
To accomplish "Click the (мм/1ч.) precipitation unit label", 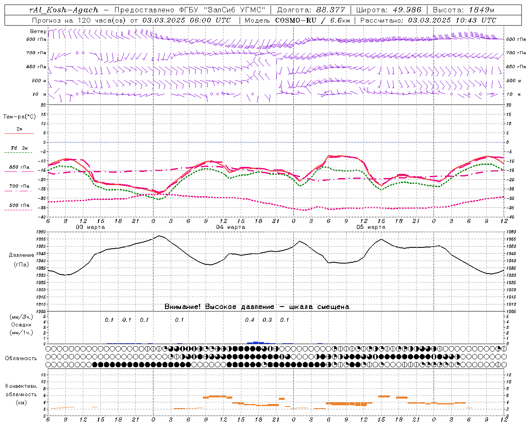I will pyautogui.click(x=21, y=333).
